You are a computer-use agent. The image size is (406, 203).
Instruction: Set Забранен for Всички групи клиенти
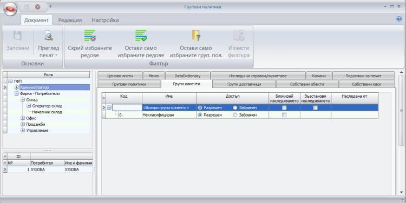235,107
